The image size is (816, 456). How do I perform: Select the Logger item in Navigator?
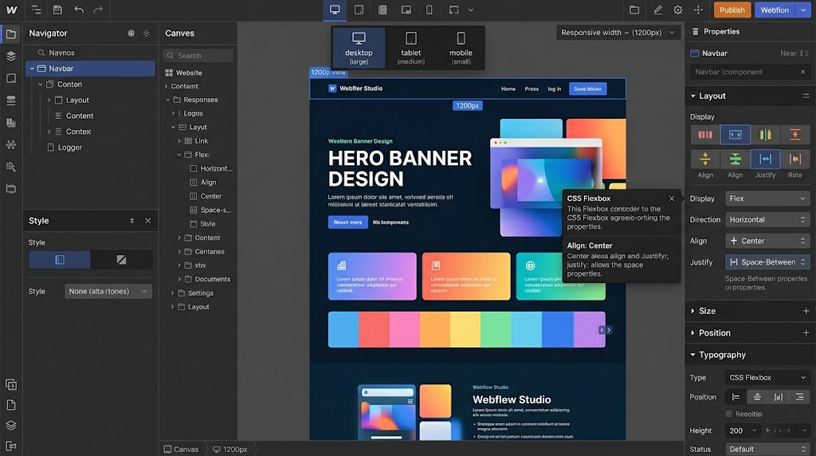pyautogui.click(x=70, y=147)
